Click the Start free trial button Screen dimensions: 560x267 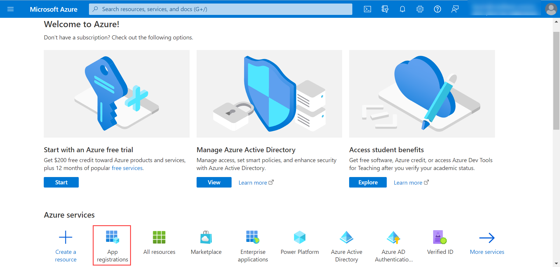(61, 182)
